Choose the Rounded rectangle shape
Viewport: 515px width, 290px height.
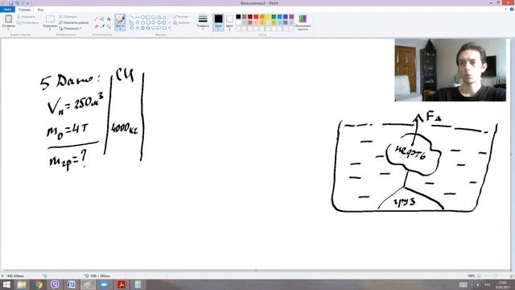pyautogui.click(x=154, y=17)
